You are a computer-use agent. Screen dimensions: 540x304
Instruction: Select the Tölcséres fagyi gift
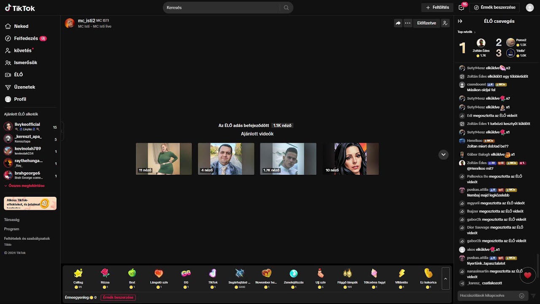click(x=374, y=278)
